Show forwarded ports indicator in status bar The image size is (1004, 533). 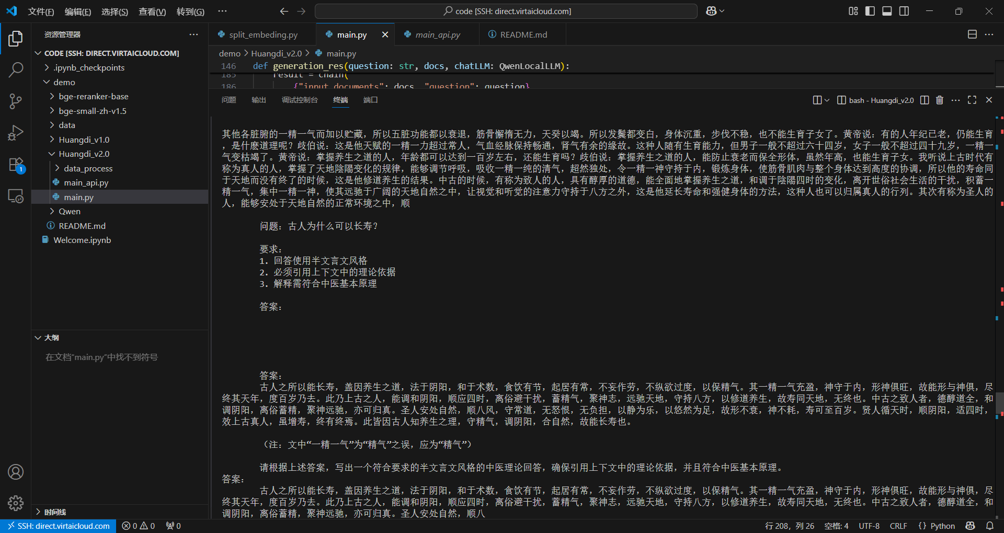click(x=173, y=526)
